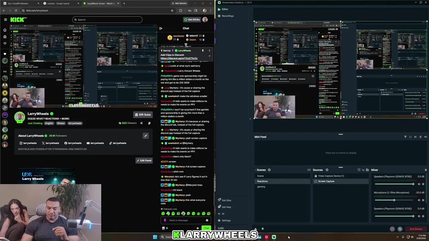Open the Streamlabs Editor tab
429x241 pixels.
pyautogui.click(x=223, y=9)
